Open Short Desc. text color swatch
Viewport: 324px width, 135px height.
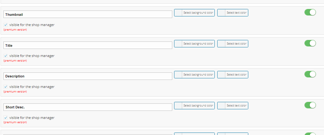click(221, 105)
